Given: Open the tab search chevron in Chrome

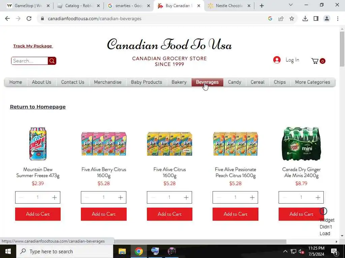Looking at the screenshot, I should point(291,5).
